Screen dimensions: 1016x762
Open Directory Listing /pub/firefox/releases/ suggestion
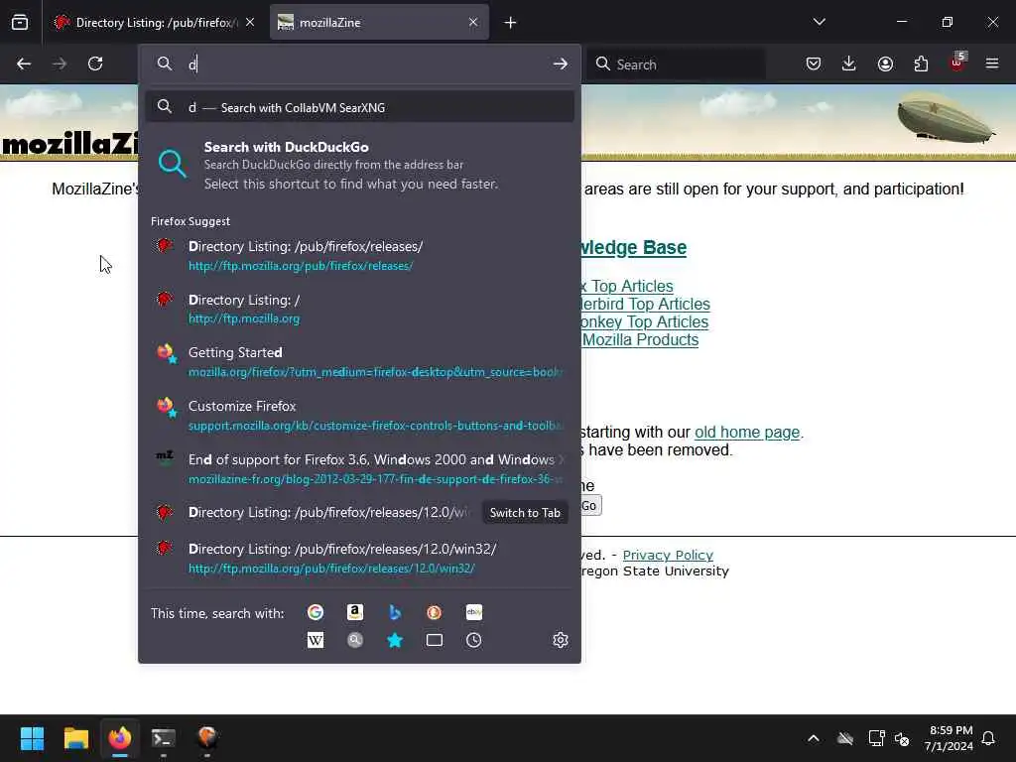pyautogui.click(x=359, y=255)
